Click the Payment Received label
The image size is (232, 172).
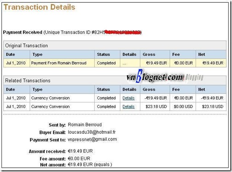point(23,32)
